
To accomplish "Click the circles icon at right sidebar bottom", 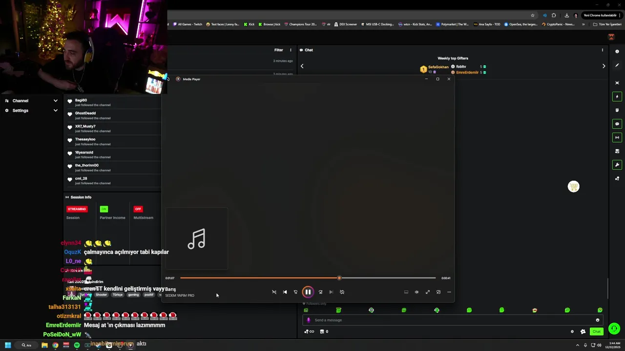I will click(617, 178).
